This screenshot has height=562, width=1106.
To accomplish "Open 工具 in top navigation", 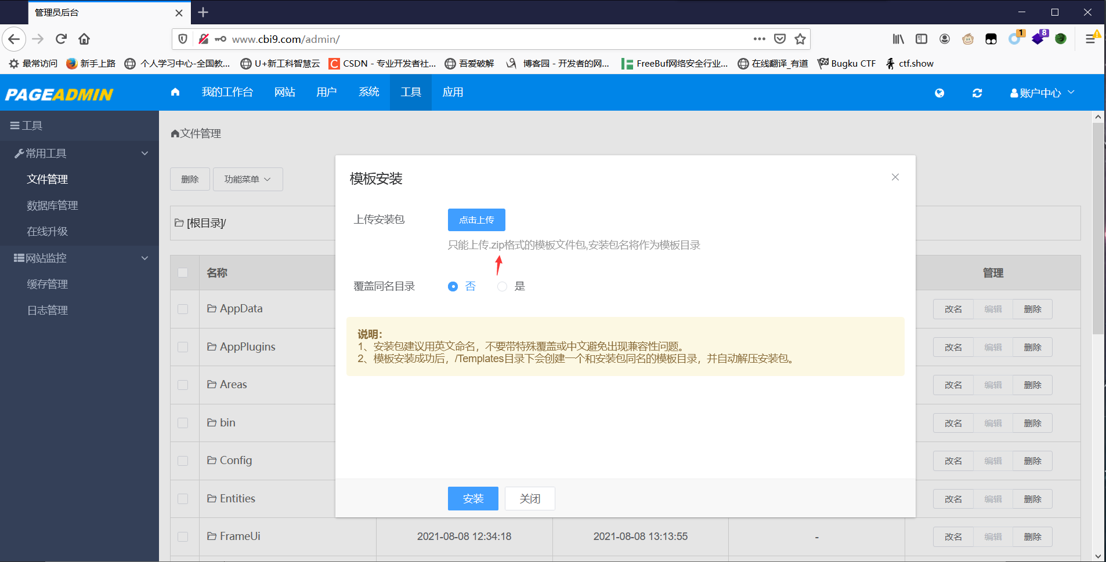I will [x=411, y=92].
